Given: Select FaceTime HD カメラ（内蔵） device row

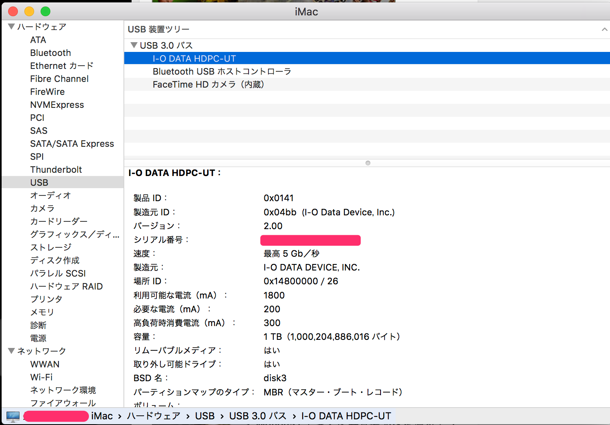Looking at the screenshot, I should 367,84.
